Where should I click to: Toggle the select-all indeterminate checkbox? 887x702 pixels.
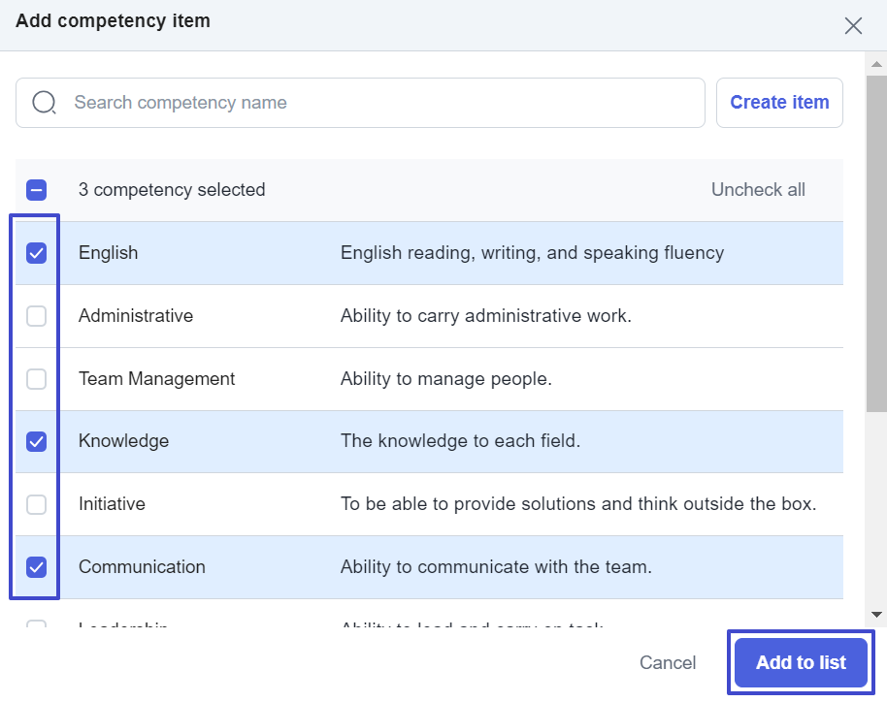[36, 190]
